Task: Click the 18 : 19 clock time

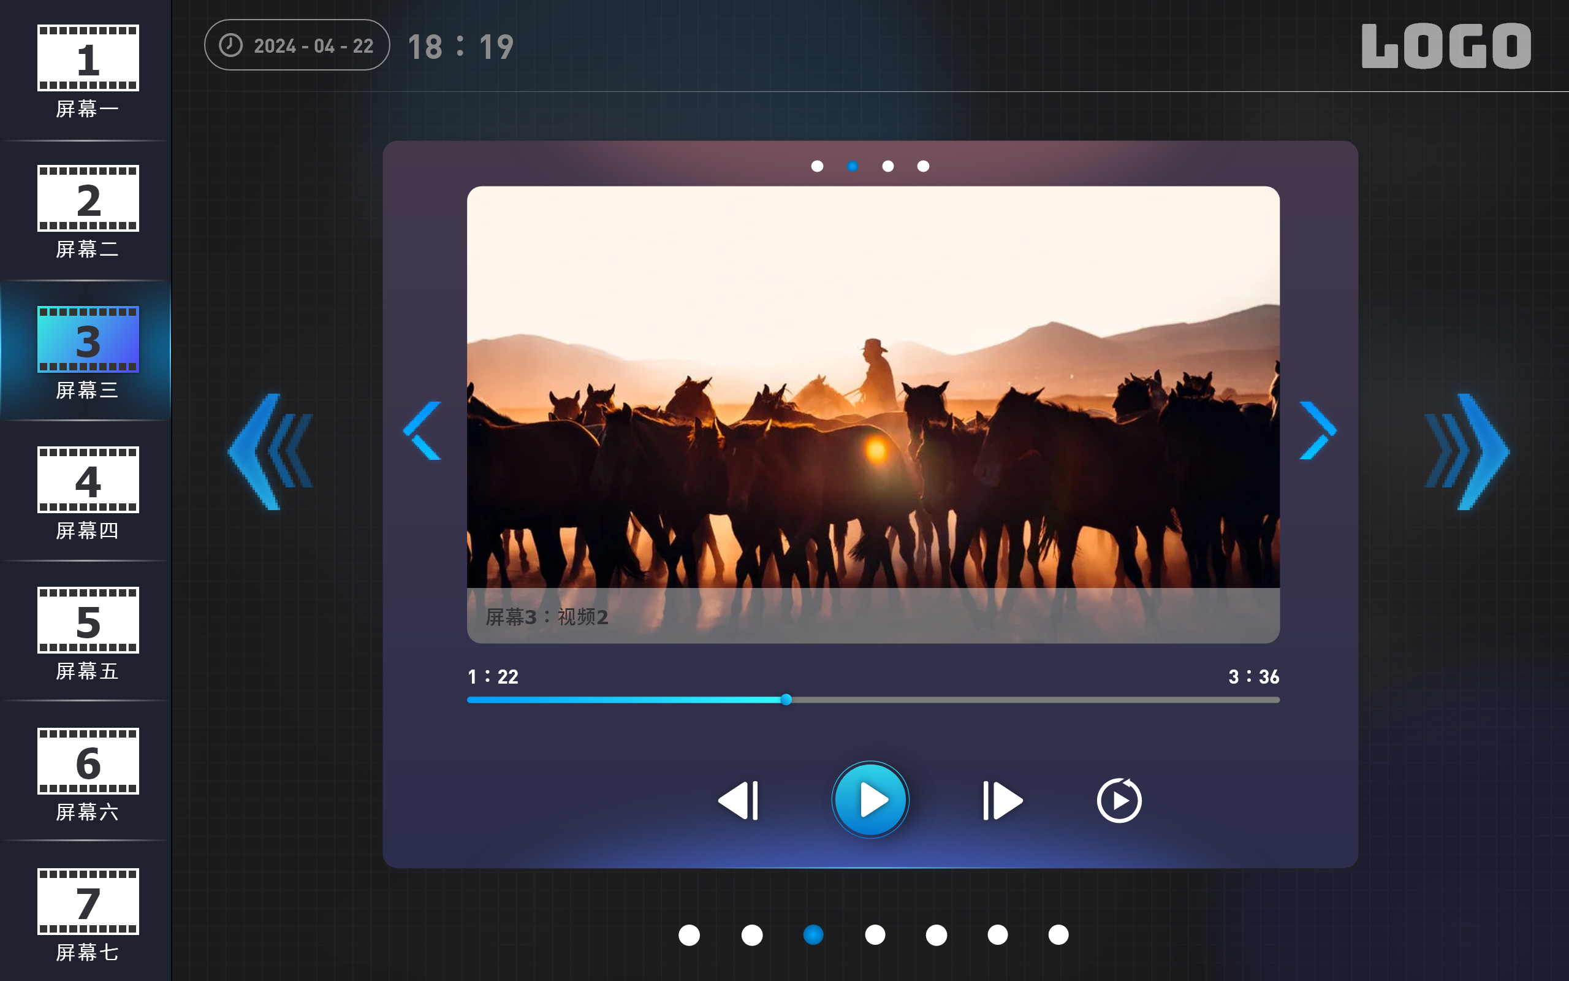Action: (x=461, y=47)
